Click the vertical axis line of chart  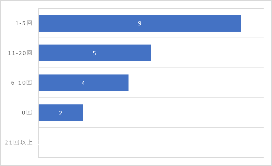38,83
